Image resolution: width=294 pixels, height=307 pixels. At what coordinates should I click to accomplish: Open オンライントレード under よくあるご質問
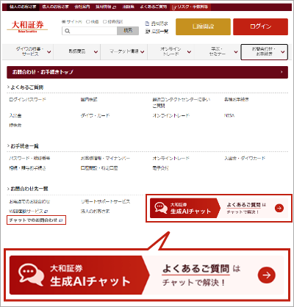171,115
